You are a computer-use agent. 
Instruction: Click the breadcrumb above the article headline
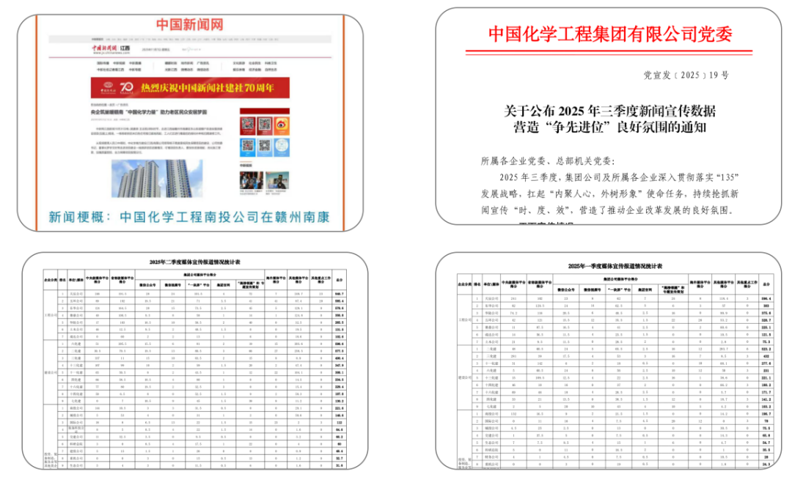point(109,105)
